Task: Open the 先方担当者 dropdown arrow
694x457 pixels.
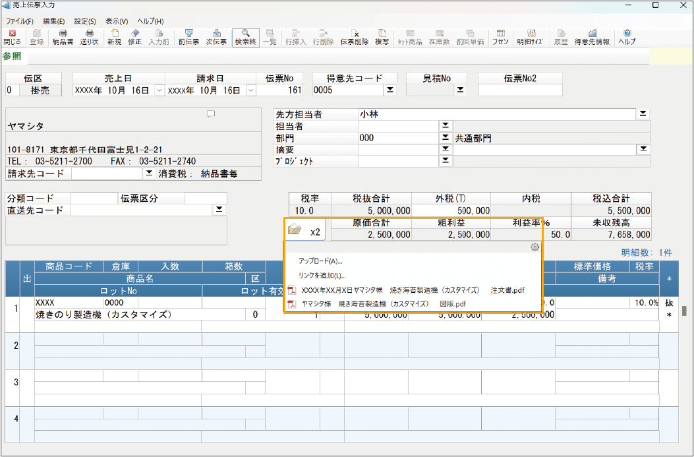Action: pos(643,114)
